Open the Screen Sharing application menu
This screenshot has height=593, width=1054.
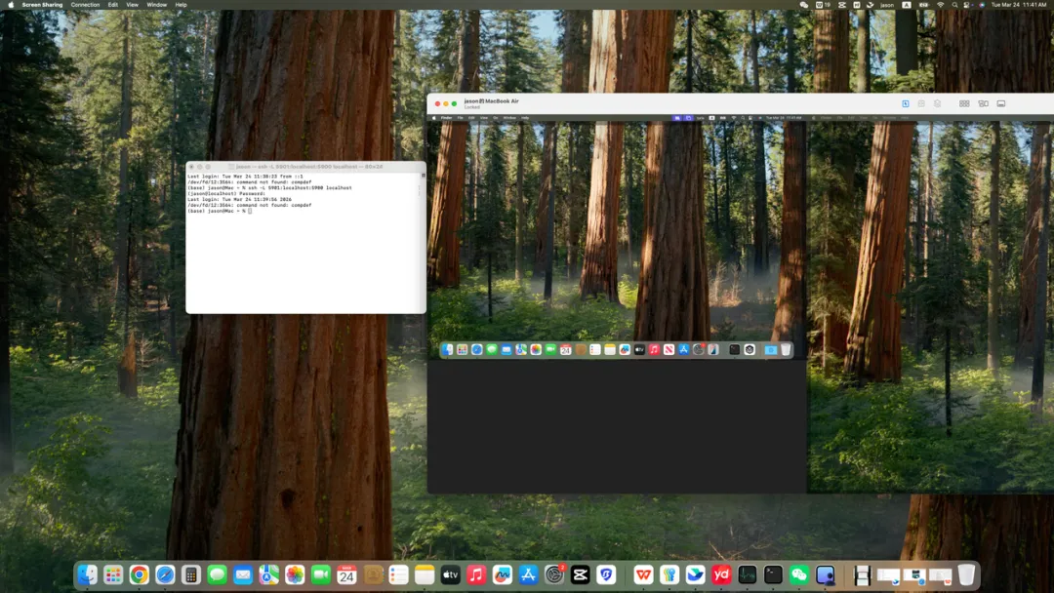click(x=42, y=5)
